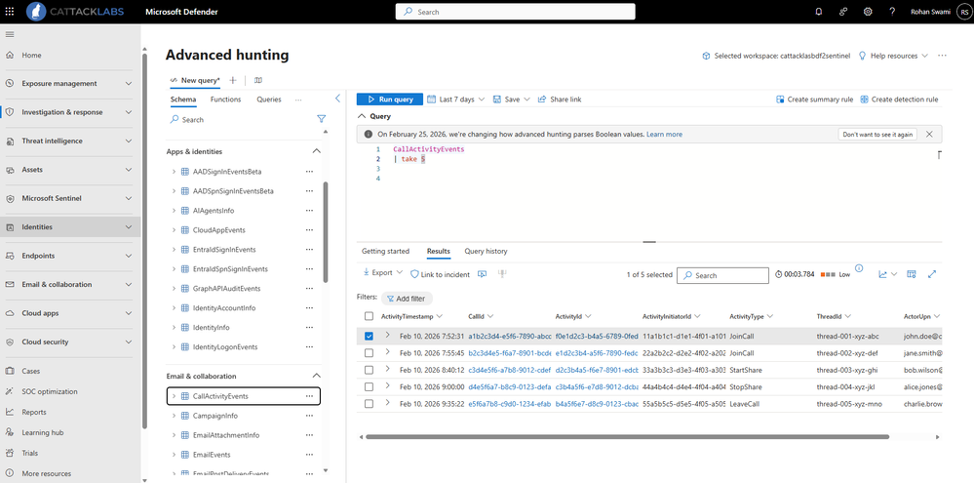The image size is (974, 483).
Task: Add a new query tab with plus icon
Action: coord(233,80)
